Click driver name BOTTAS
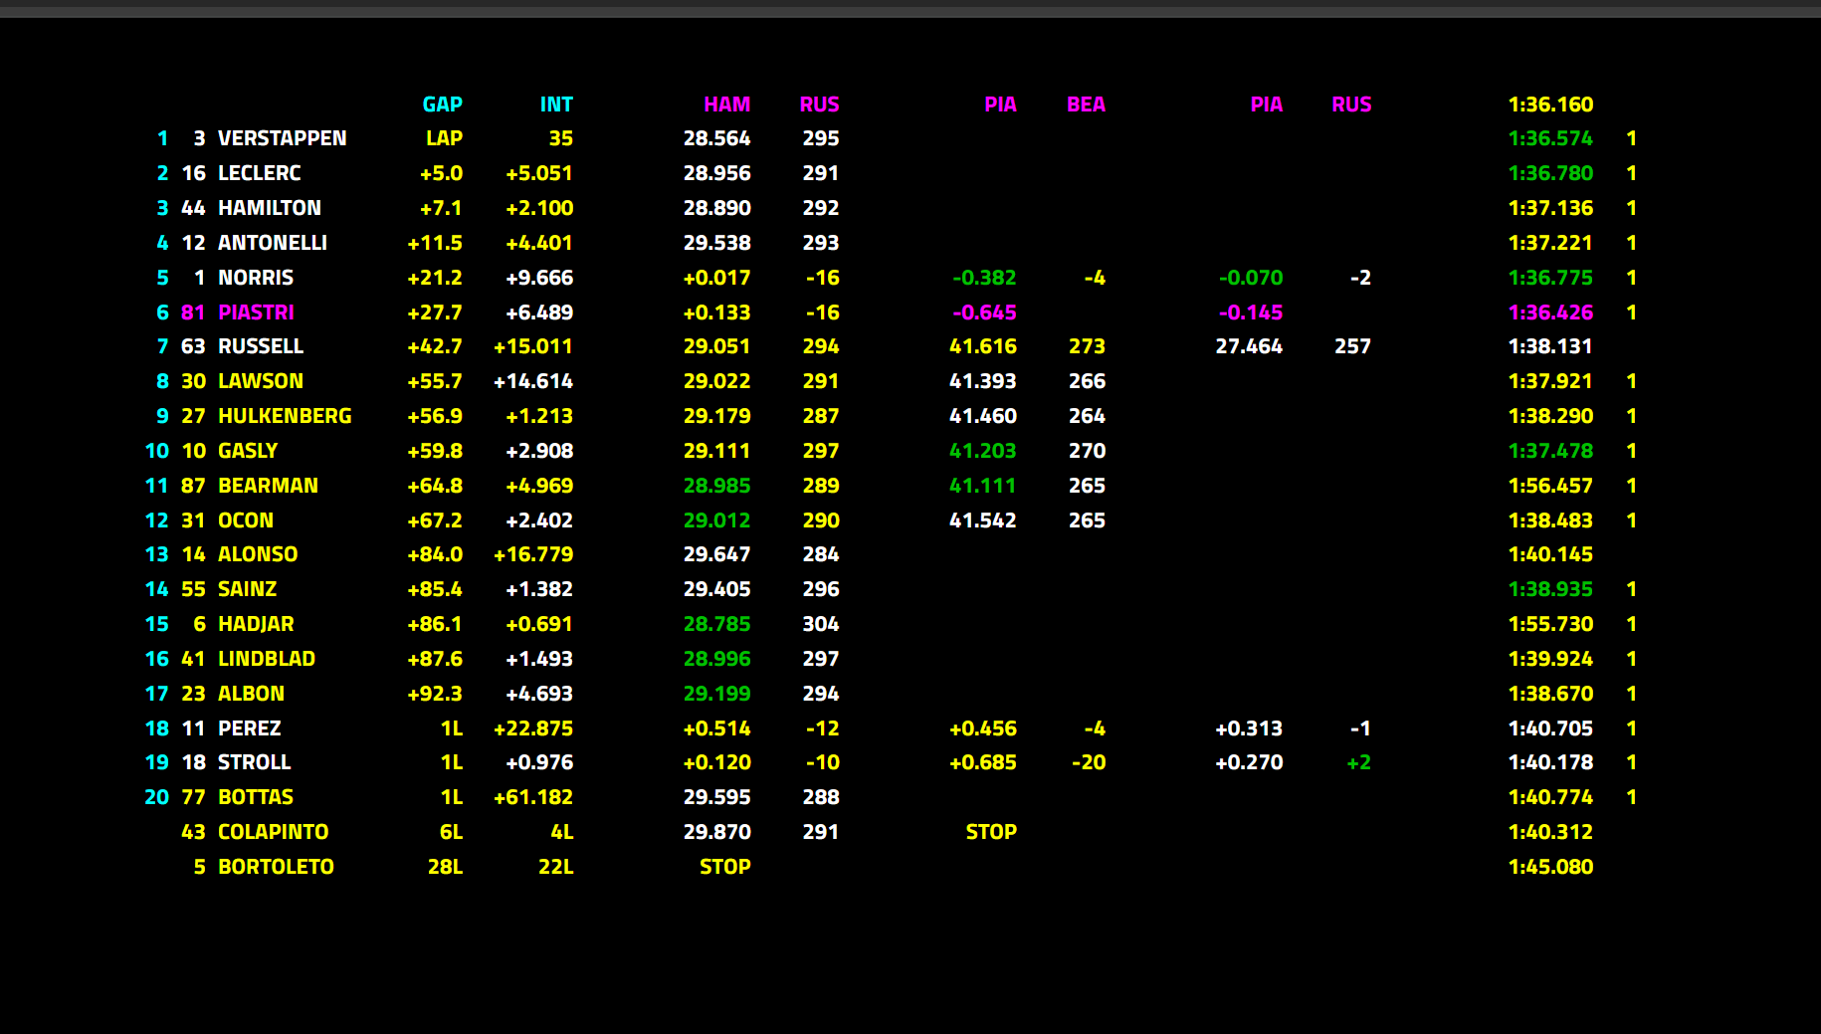 pyautogui.click(x=256, y=797)
